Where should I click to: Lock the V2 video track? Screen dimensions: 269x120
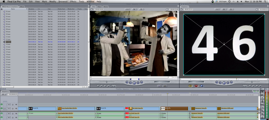(12, 104)
